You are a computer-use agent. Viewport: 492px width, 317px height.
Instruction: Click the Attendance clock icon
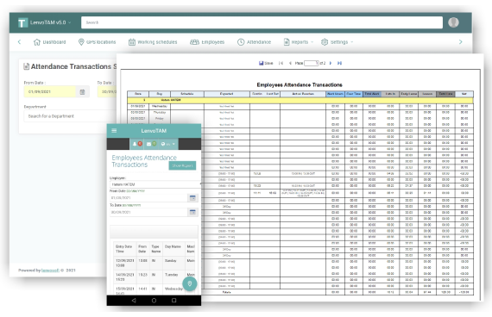[241, 42]
